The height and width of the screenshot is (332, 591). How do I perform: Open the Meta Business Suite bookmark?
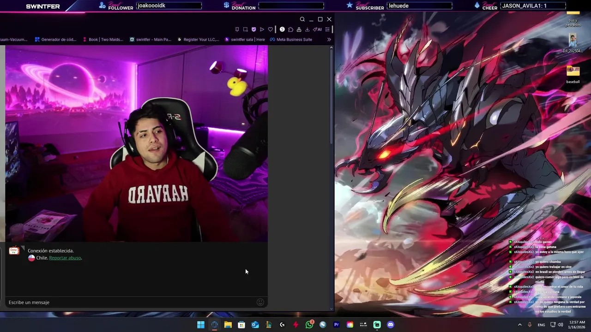point(291,40)
